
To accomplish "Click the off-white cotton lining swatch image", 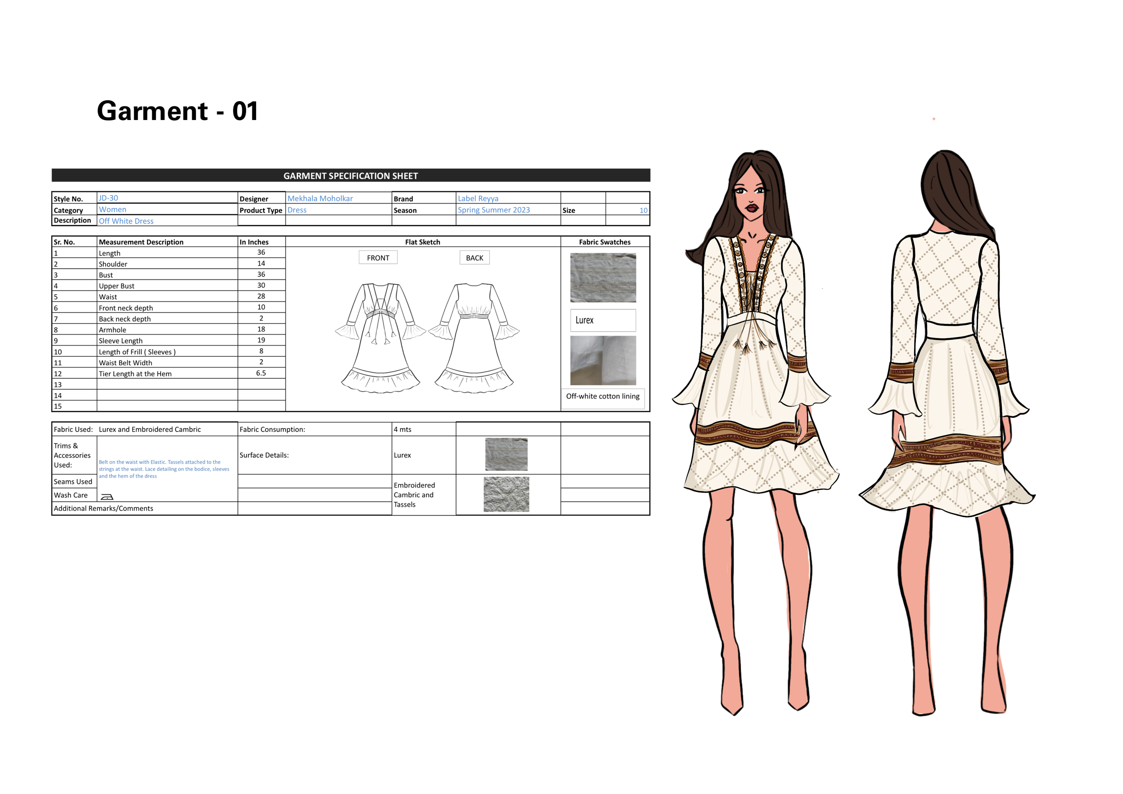I will [x=602, y=360].
